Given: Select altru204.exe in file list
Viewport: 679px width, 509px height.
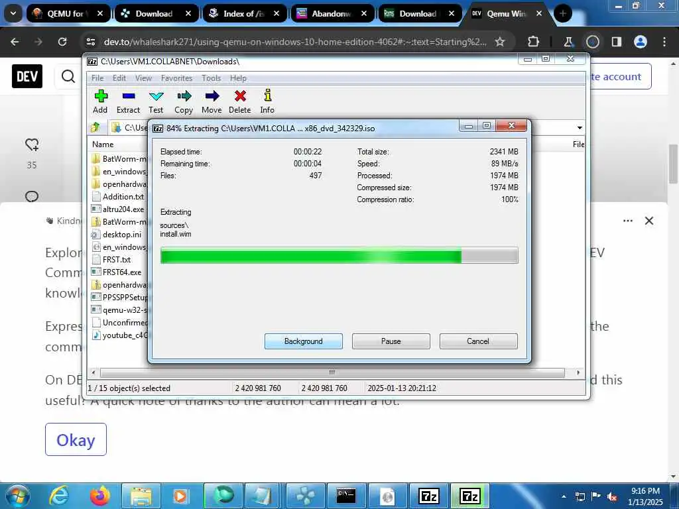Looking at the screenshot, I should coord(118,209).
